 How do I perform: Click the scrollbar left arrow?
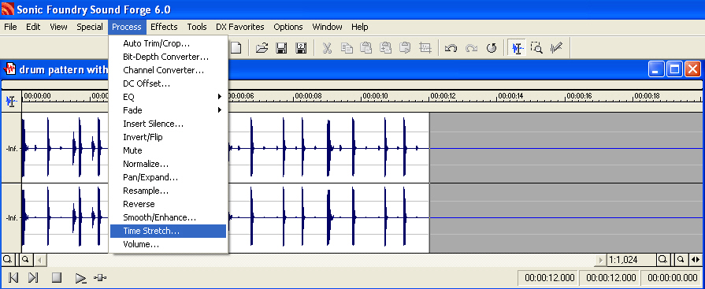point(39,260)
